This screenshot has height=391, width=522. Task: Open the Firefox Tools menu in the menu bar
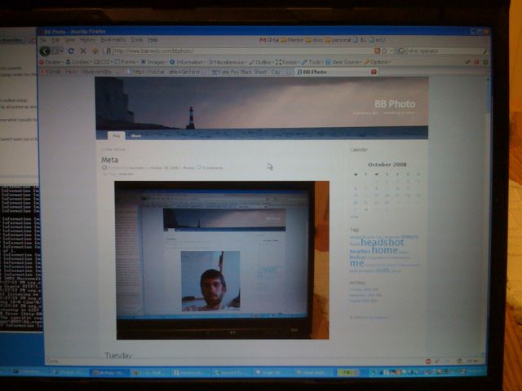136,40
